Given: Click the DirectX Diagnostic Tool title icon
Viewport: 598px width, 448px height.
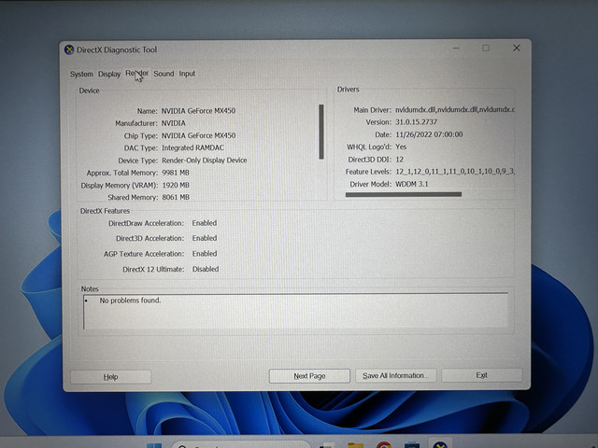Looking at the screenshot, I should [69, 49].
